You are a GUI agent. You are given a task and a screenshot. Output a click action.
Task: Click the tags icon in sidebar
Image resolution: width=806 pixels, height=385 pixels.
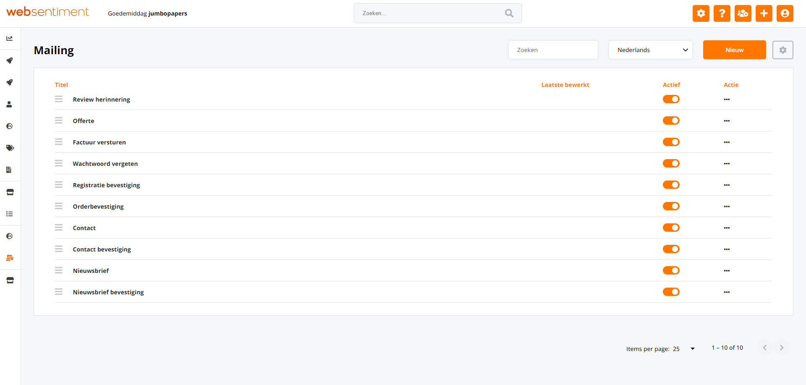(x=10, y=148)
